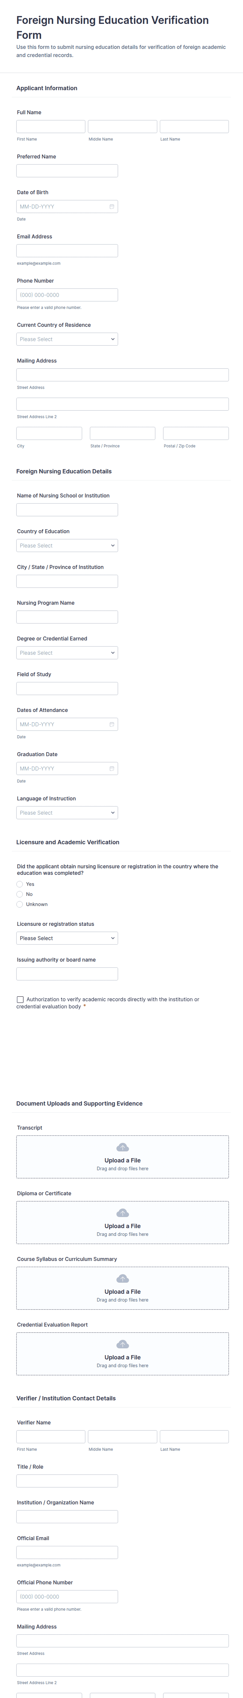This screenshot has width=243, height=1698.
Task: Open the Date of Birth calendar icon
Action: pos(112,206)
